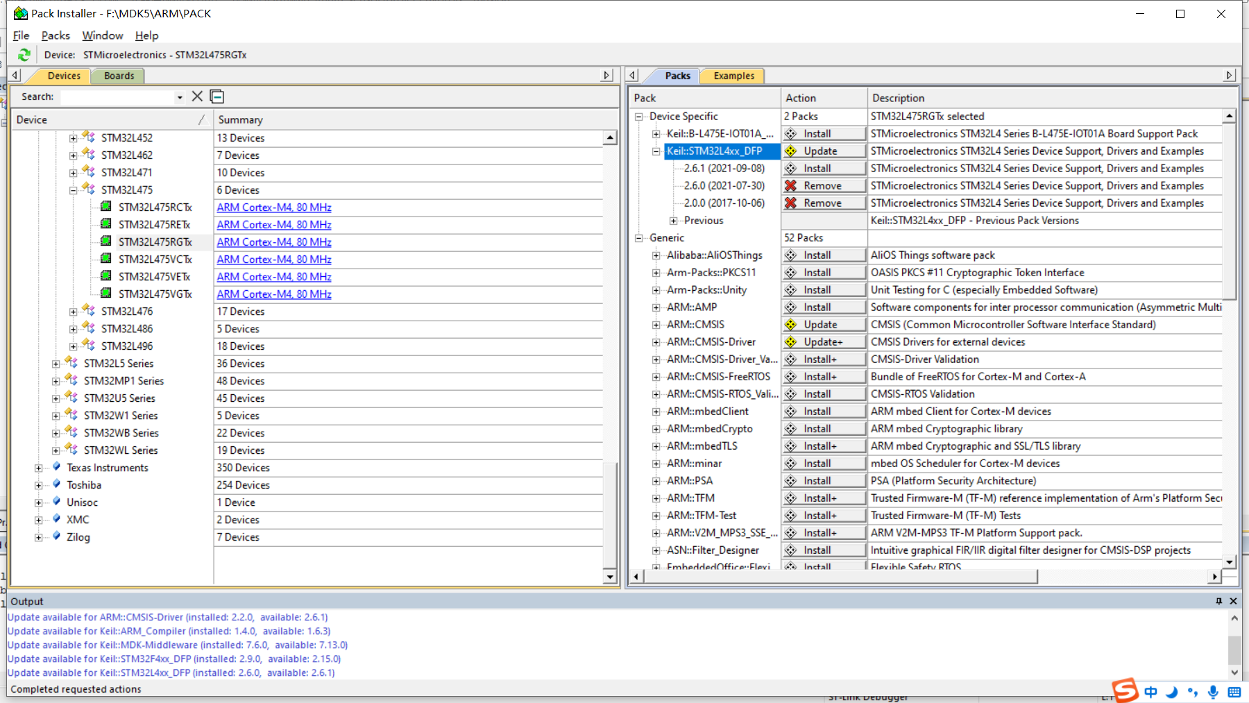Click the Remove icon for version 2.6.0
The width and height of the screenshot is (1249, 703).
[790, 185]
